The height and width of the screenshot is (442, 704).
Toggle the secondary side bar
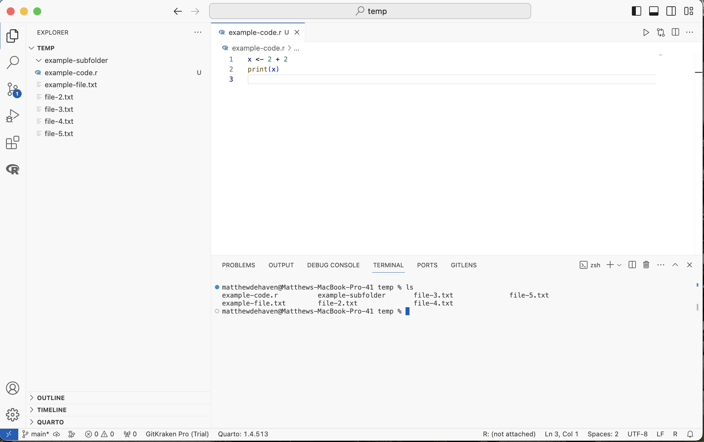[671, 11]
